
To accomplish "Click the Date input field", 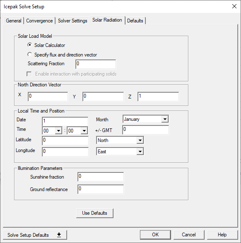I will click(65, 121).
